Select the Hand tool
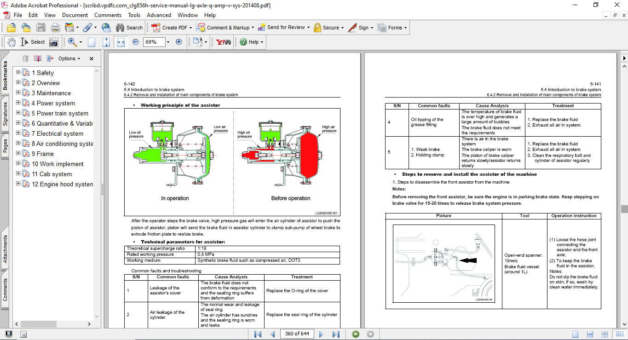Viewport: 628px width, 340px height. 12,42
